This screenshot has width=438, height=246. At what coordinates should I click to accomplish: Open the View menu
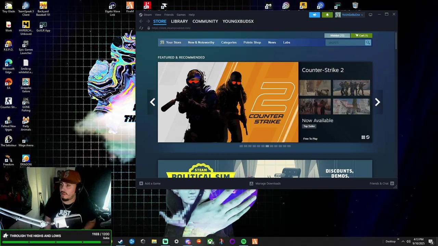pyautogui.click(x=158, y=15)
